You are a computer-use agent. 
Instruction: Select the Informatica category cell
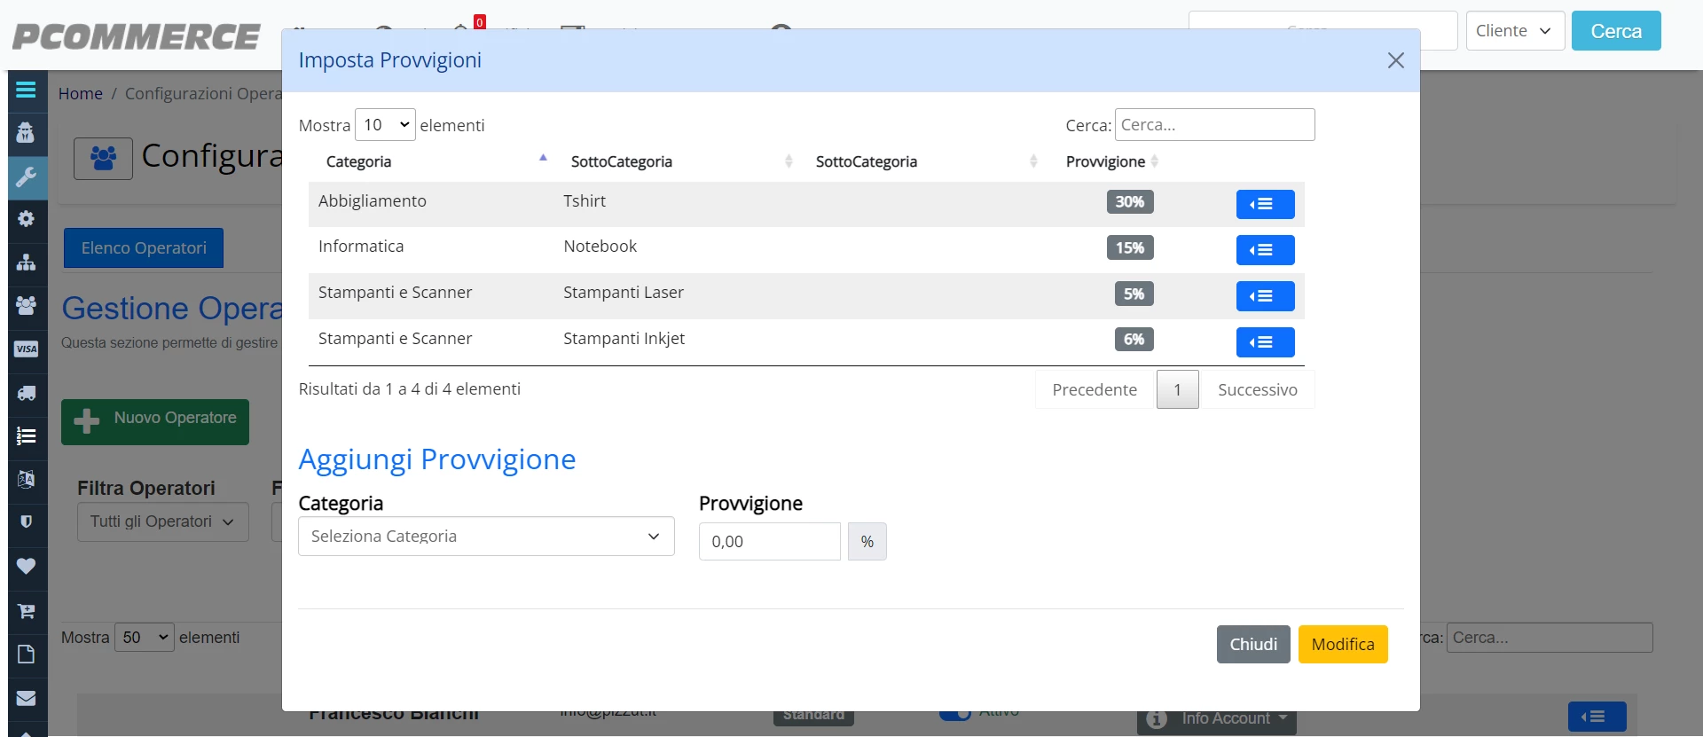tap(361, 247)
